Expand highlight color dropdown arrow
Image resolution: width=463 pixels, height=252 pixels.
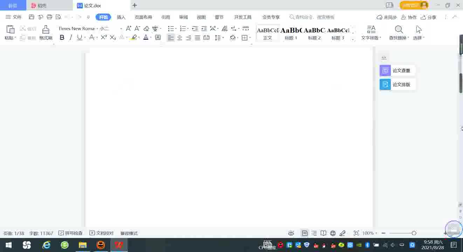coord(139,37)
